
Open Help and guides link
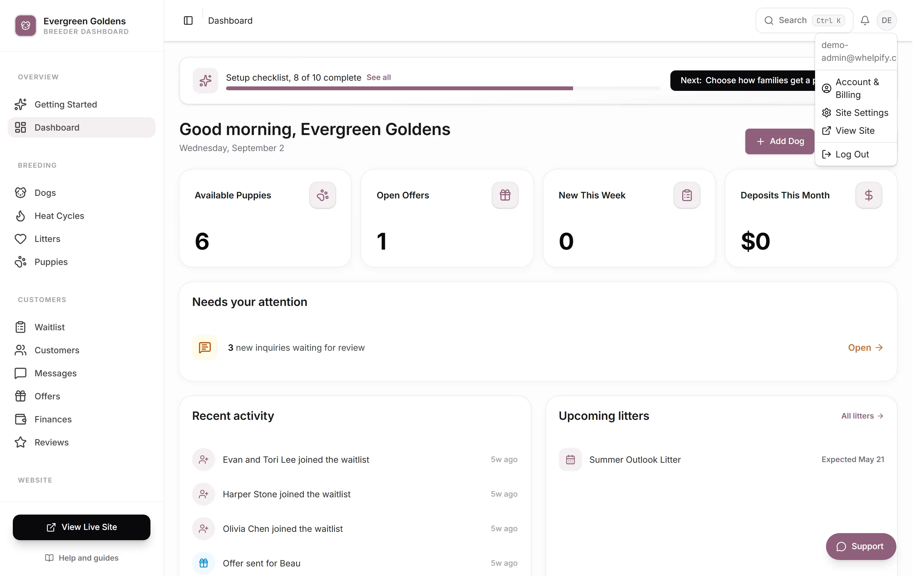[x=82, y=558]
